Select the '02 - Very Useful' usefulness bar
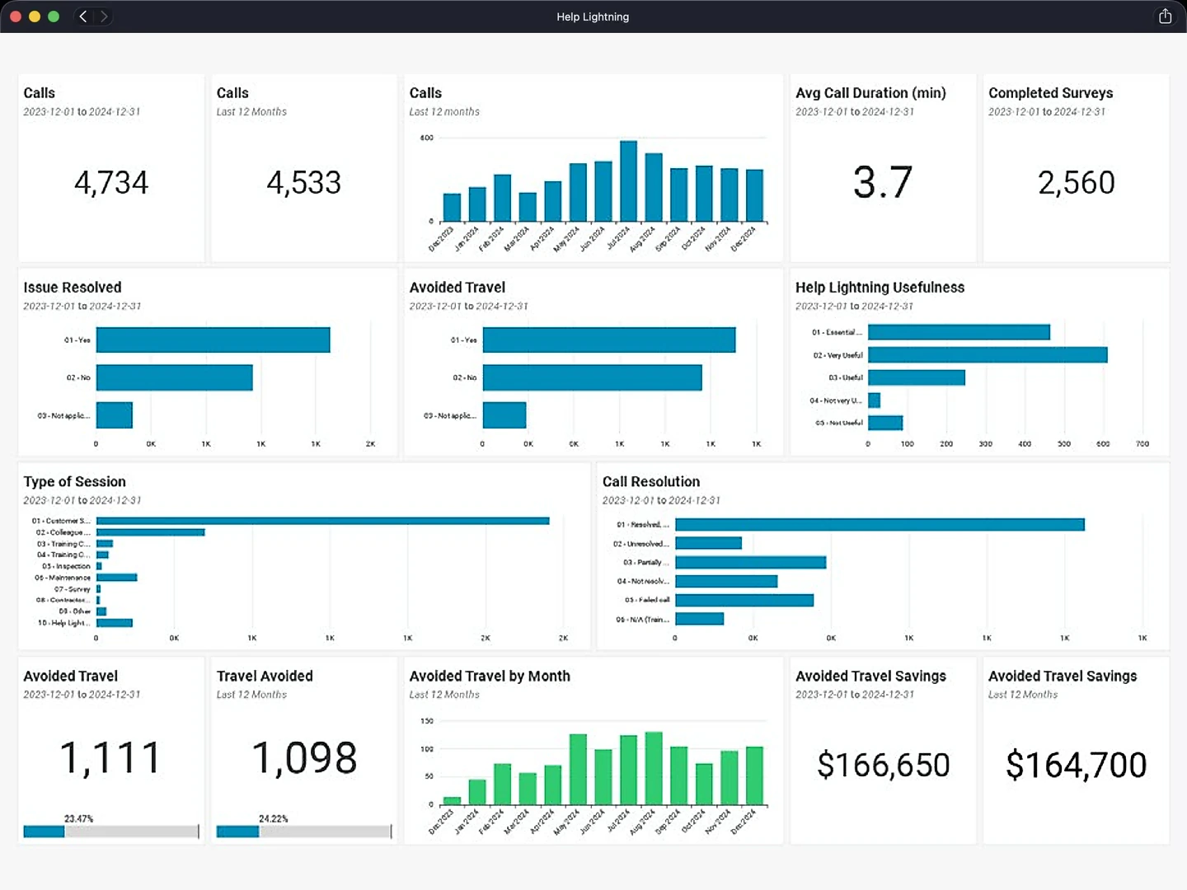1187x890 pixels. 988,354
